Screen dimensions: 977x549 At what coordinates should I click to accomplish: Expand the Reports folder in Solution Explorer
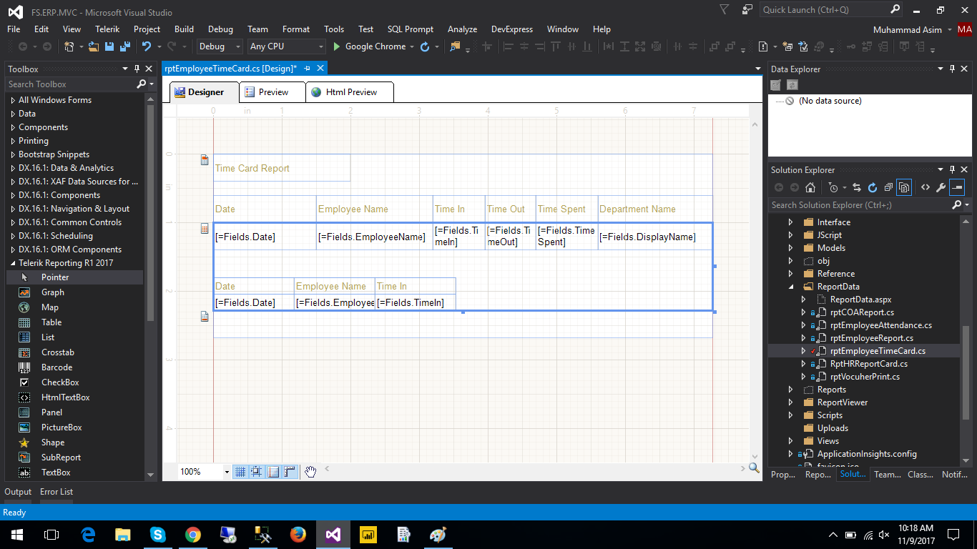790,390
